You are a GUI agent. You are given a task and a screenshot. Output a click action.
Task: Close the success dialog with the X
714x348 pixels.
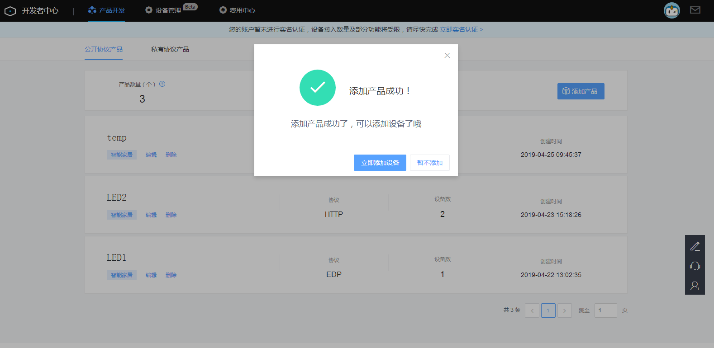[x=447, y=55]
